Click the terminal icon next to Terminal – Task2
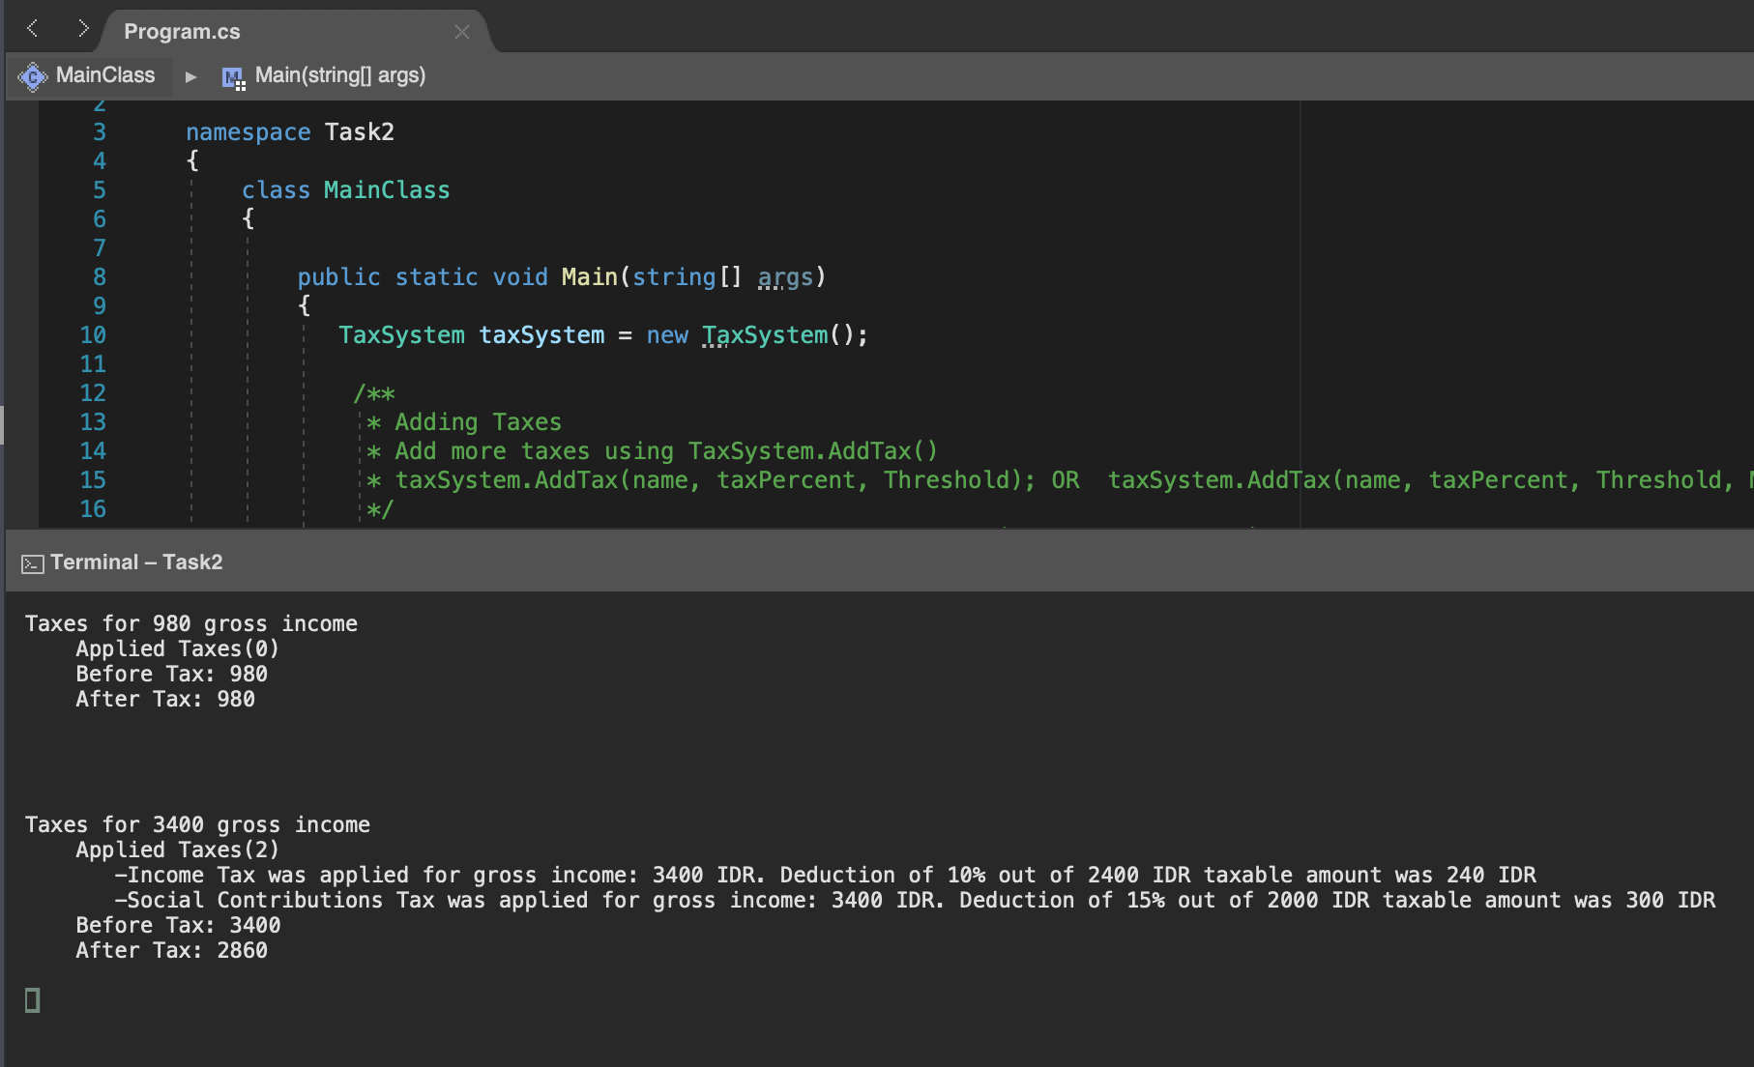This screenshot has width=1754, height=1067. (32, 562)
